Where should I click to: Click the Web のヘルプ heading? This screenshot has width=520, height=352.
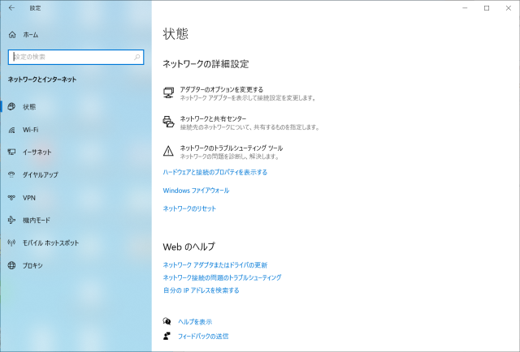tap(188, 247)
